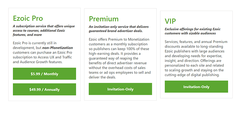Click the bold non-Monetization text
This screenshot has width=241, height=119.
58,48
